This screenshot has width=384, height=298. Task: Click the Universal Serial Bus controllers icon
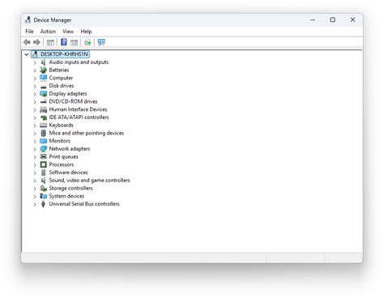[43, 204]
